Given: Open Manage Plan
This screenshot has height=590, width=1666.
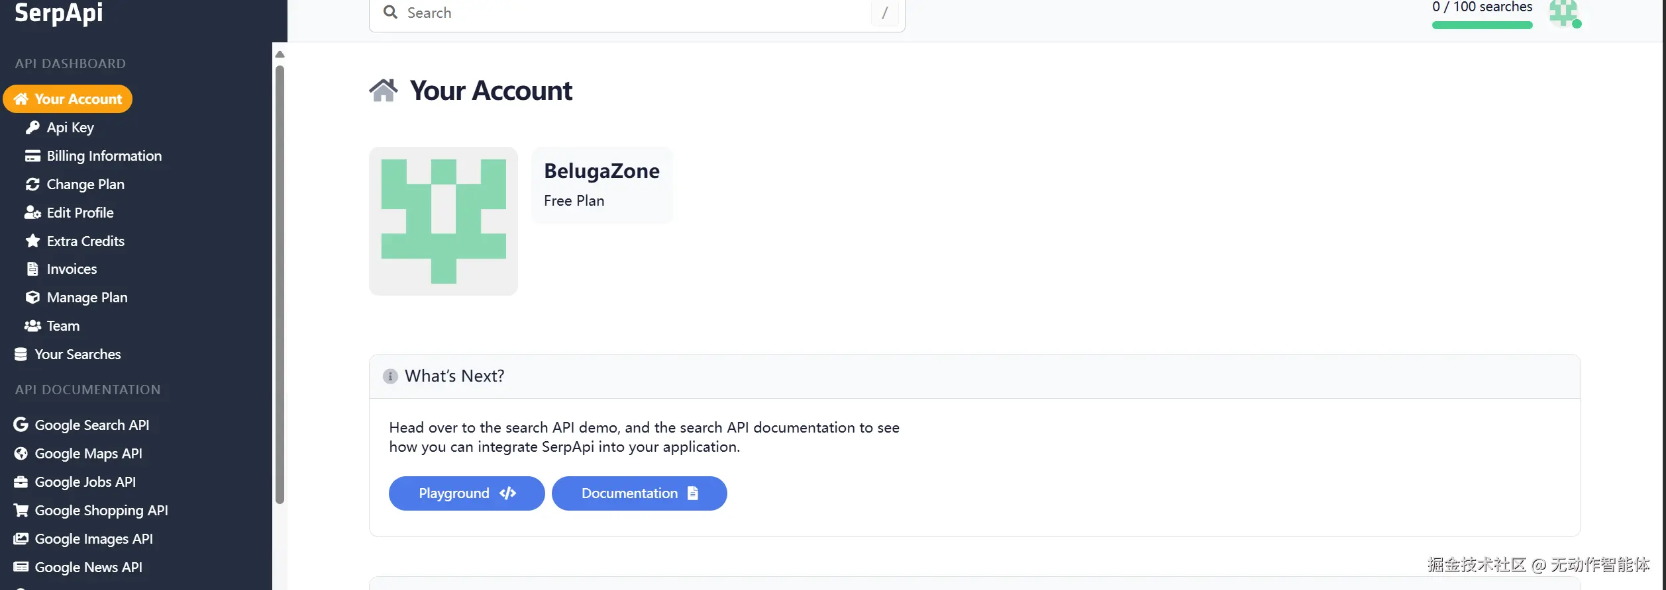Looking at the screenshot, I should coord(87,298).
